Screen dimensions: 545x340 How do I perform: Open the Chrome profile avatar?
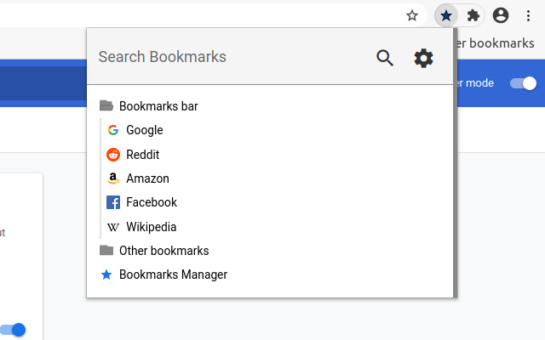click(501, 14)
